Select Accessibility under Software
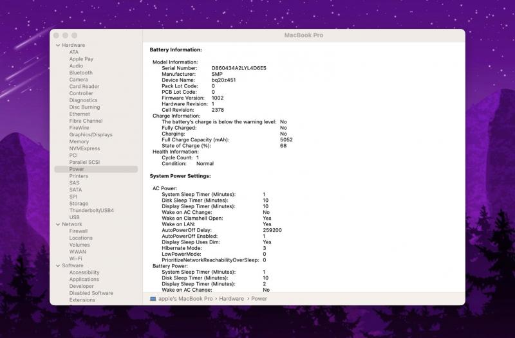Image resolution: width=515 pixels, height=338 pixels. pyautogui.click(x=84, y=272)
